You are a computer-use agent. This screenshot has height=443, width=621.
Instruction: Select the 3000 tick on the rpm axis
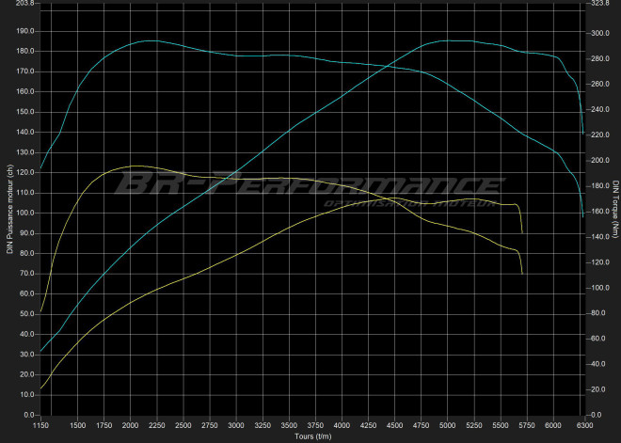[x=236, y=424]
